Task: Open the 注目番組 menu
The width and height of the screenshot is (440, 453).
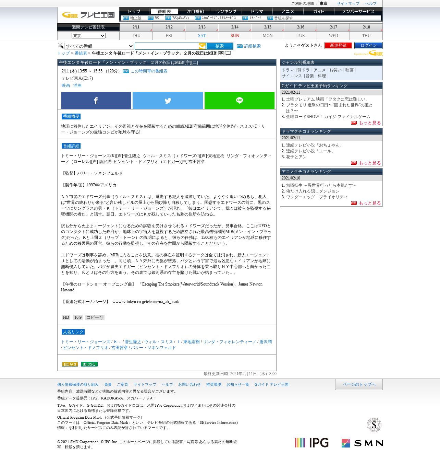Action: 195,11
